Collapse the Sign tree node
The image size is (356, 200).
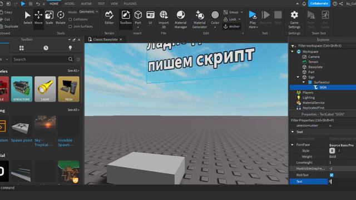point(298,77)
